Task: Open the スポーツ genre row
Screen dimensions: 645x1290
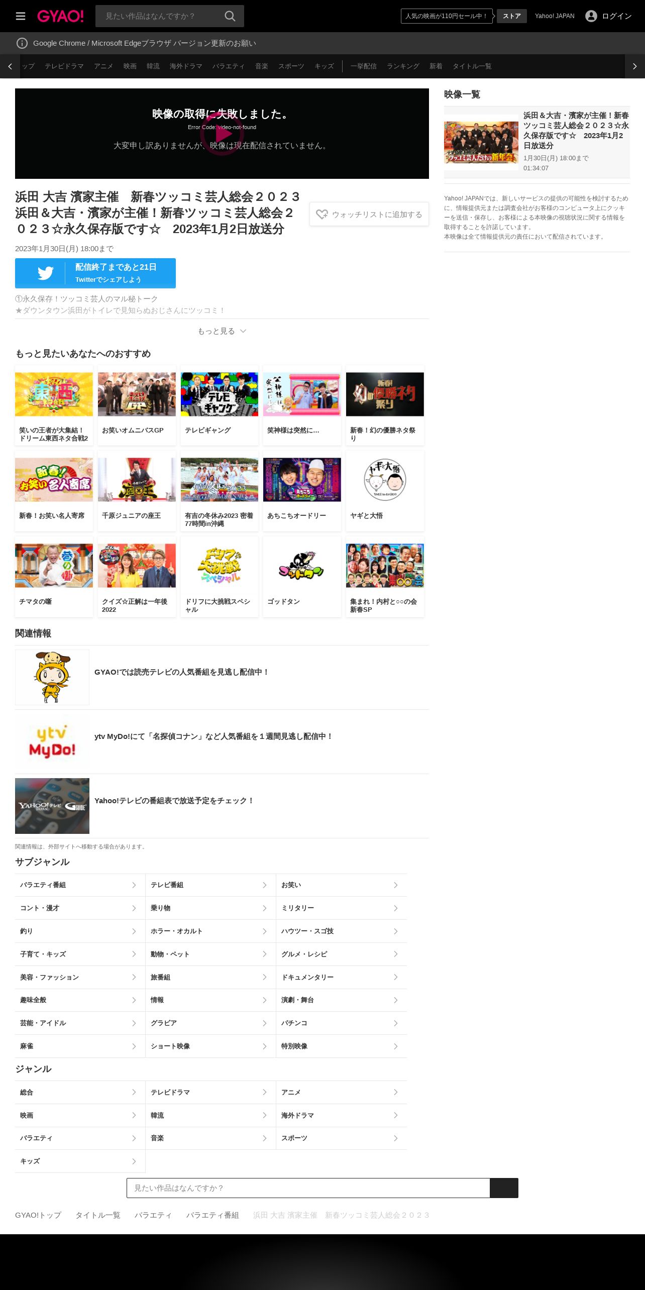Action: pos(342,1138)
